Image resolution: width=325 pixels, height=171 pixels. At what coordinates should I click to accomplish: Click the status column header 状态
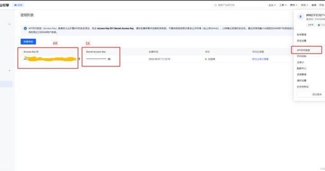coord(208,52)
